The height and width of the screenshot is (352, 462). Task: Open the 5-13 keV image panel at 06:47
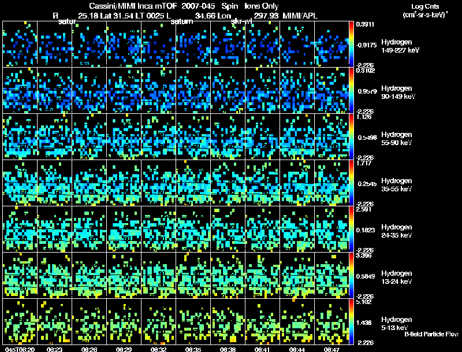click(331, 321)
